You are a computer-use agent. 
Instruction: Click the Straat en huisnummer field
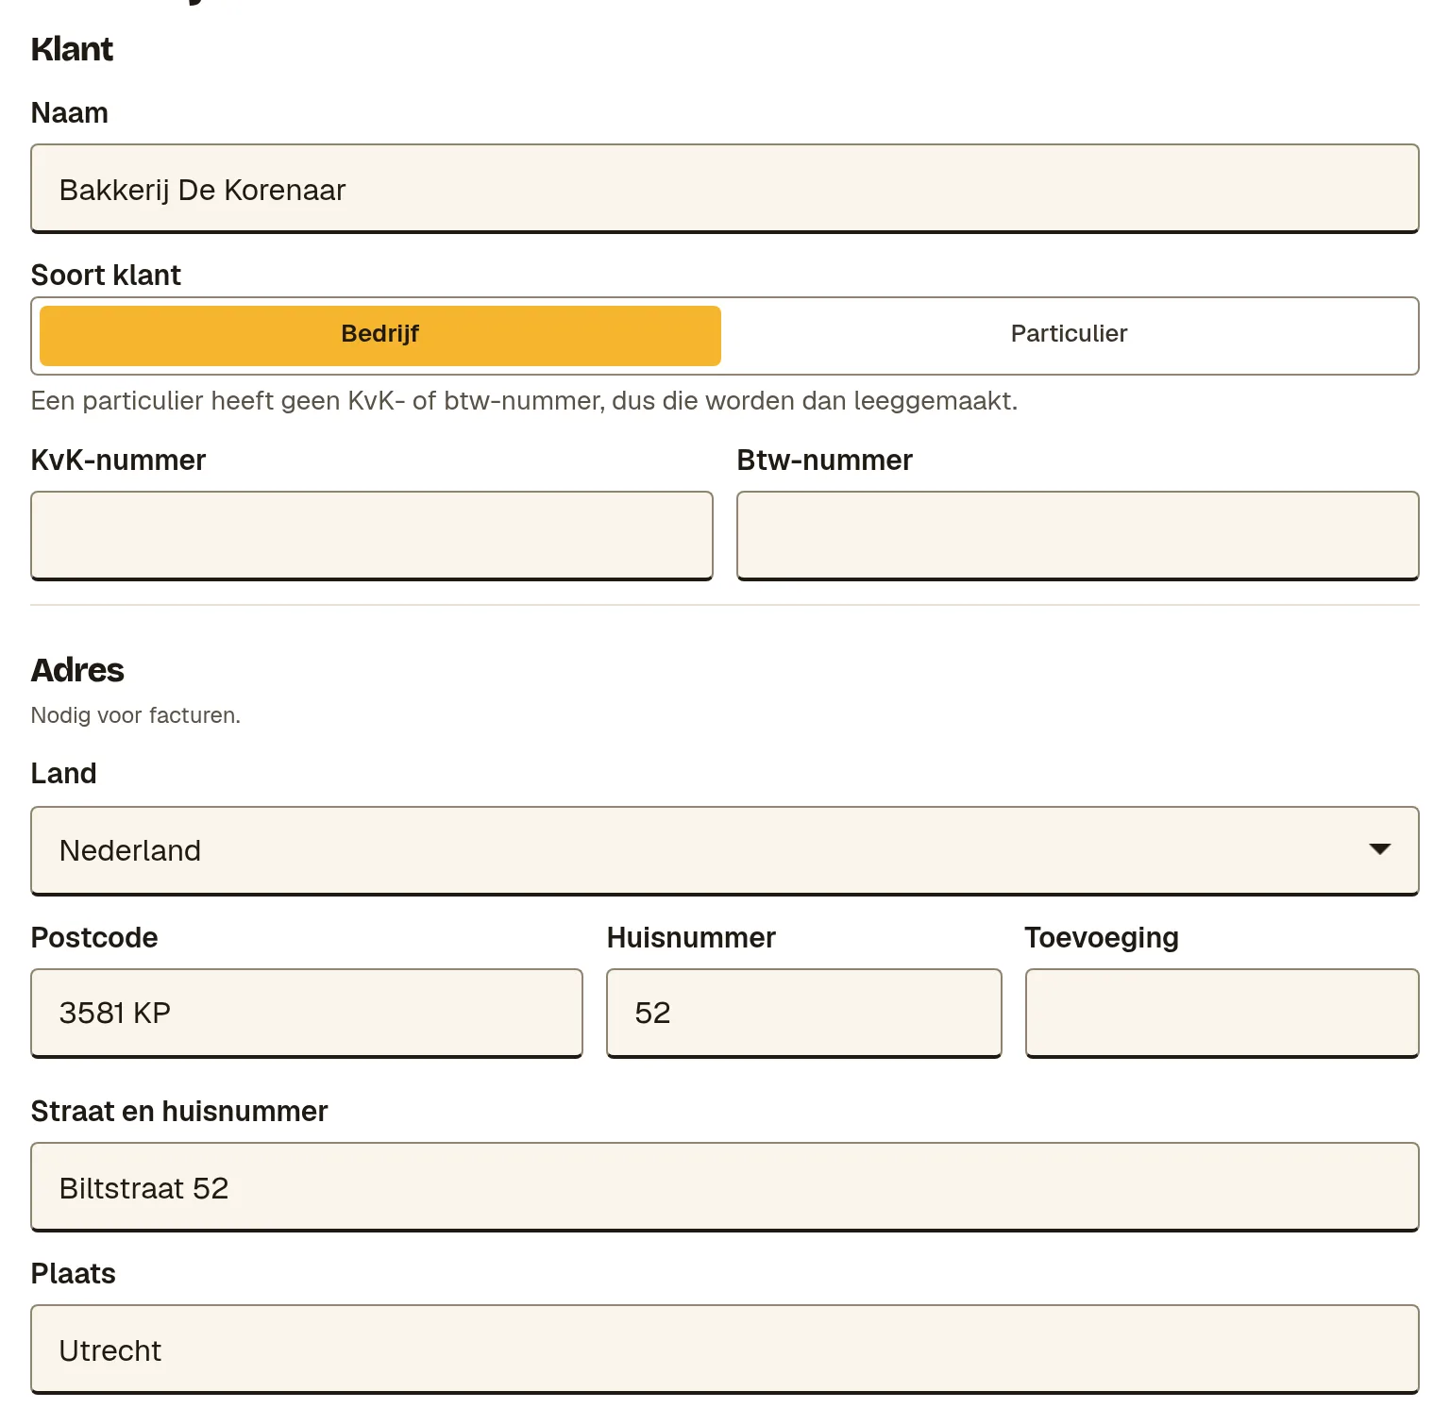(x=725, y=1187)
